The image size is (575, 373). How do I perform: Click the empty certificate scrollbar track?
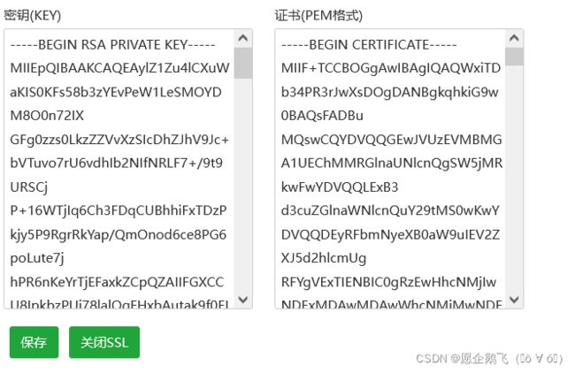514,178
